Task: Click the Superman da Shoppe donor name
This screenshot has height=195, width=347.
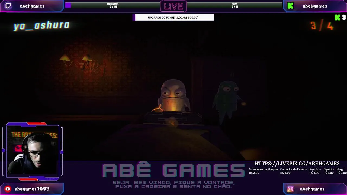Action: coord(263,169)
